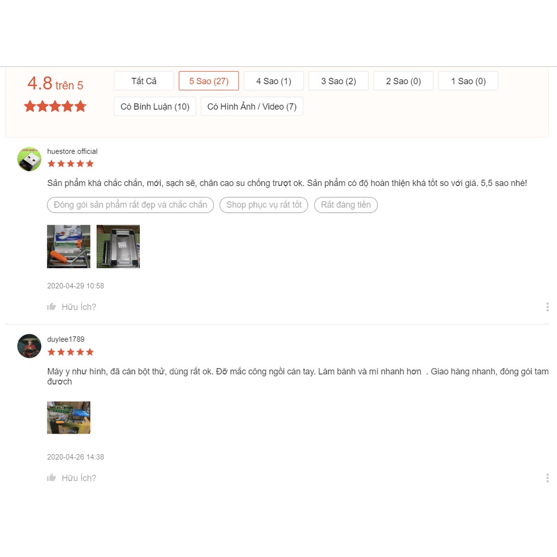557x557 pixels.
Task: Filter reviews by 4 Sao (1)
Action: (274, 81)
